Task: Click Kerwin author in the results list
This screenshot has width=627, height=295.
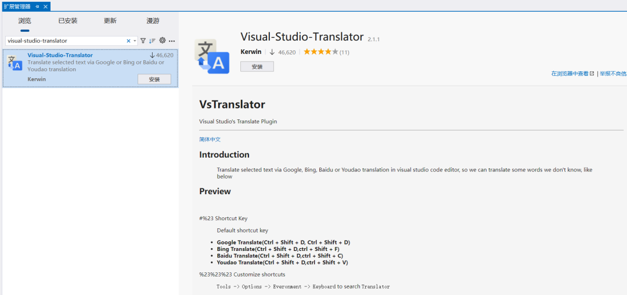Action: click(37, 79)
